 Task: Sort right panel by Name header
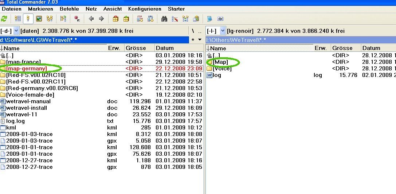(x=260, y=48)
